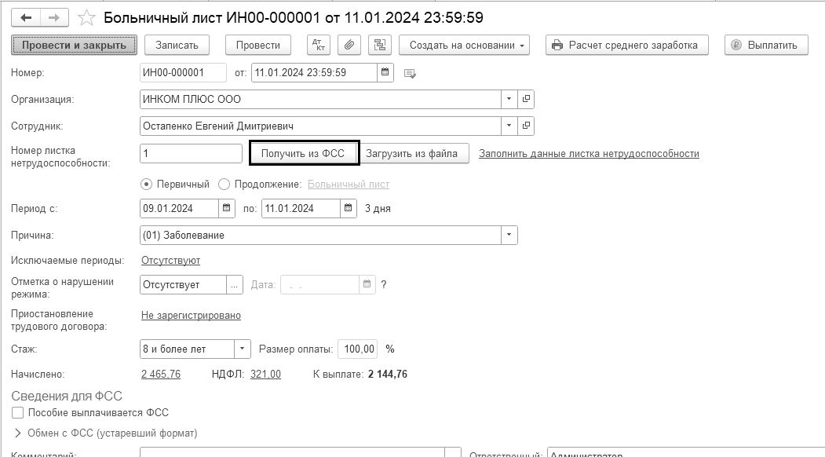Click the Сотрудник field Остапенко Евгений Дмитриевич

tap(320, 126)
